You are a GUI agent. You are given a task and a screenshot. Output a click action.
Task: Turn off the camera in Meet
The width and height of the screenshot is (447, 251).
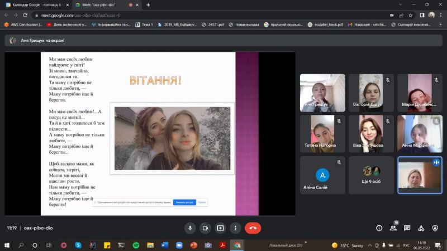[x=205, y=228]
